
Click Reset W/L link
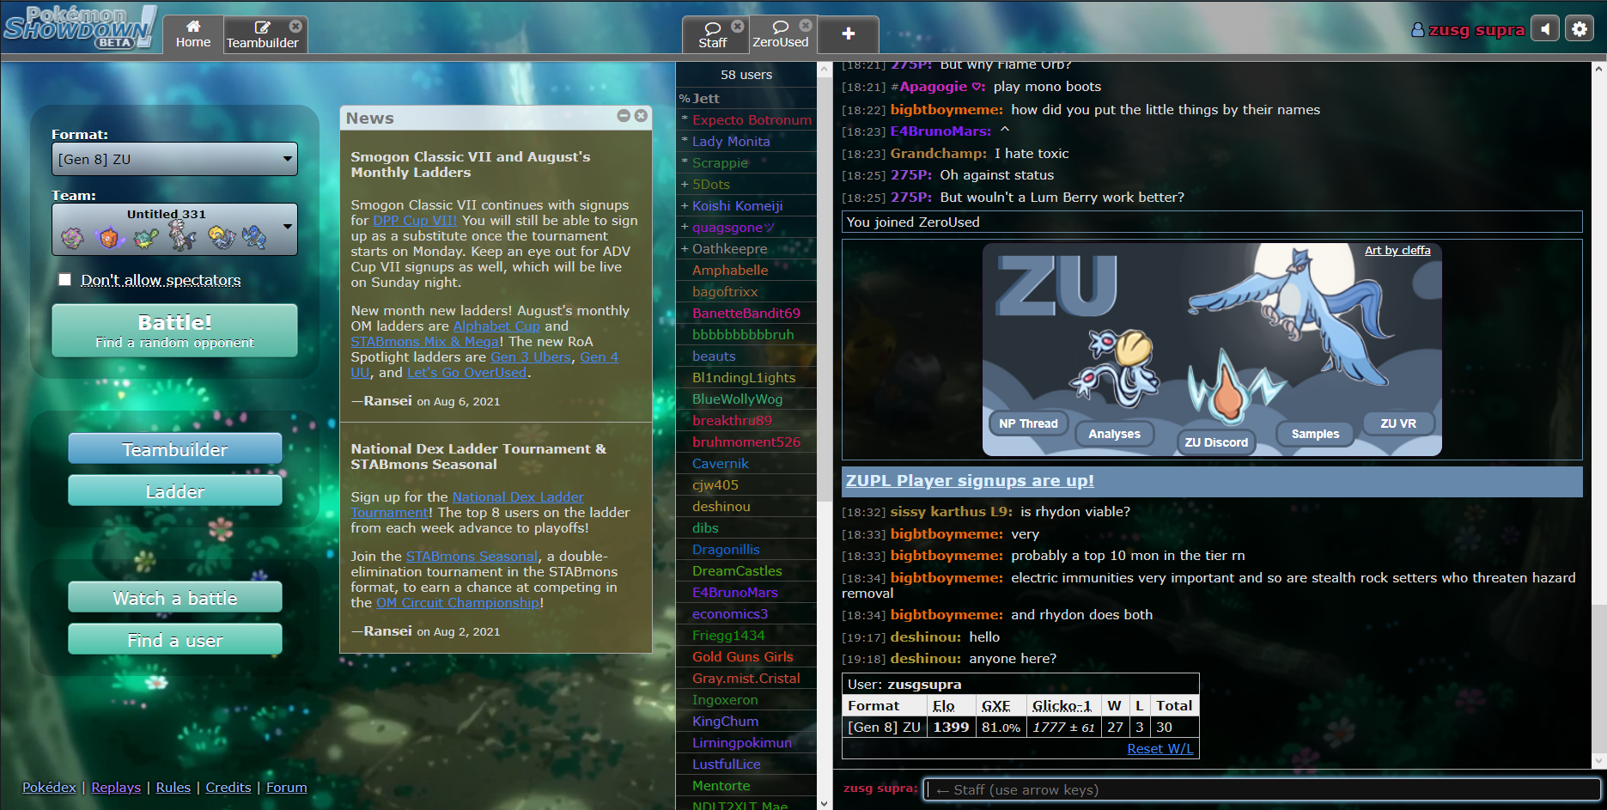click(x=1160, y=749)
